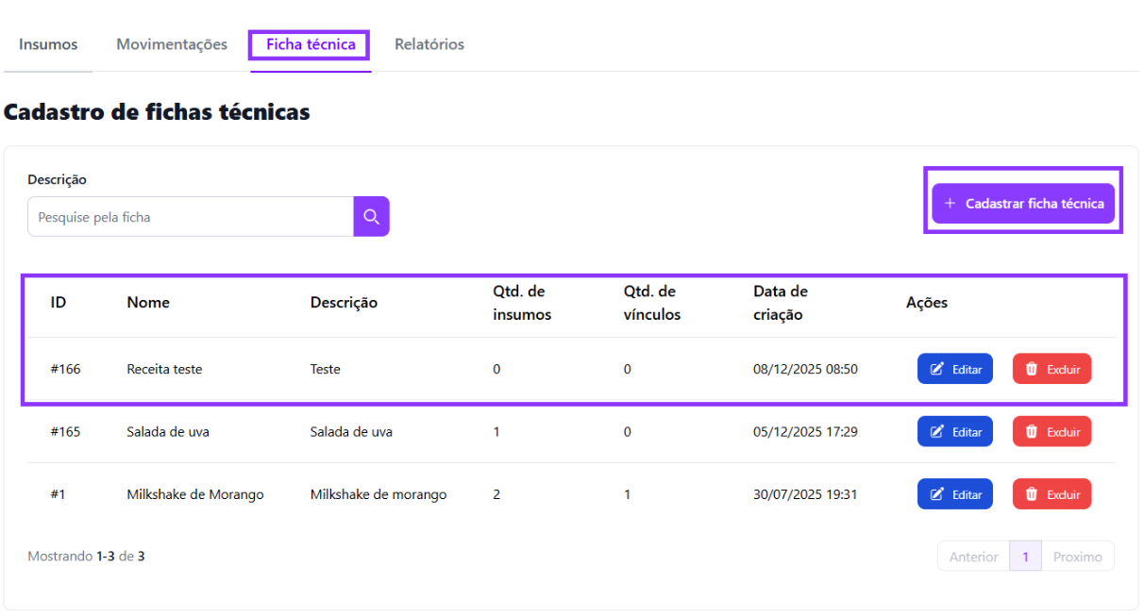Focus the Pesquise pela ficha search field

tap(191, 217)
